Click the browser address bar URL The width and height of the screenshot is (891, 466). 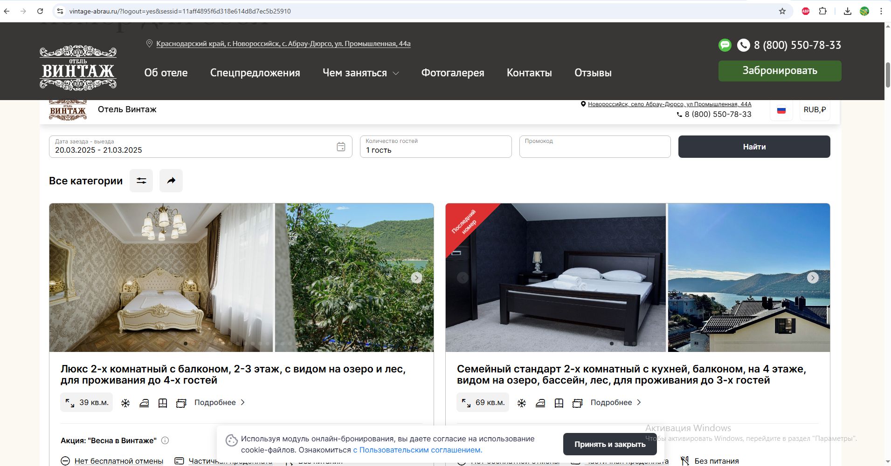click(x=180, y=11)
